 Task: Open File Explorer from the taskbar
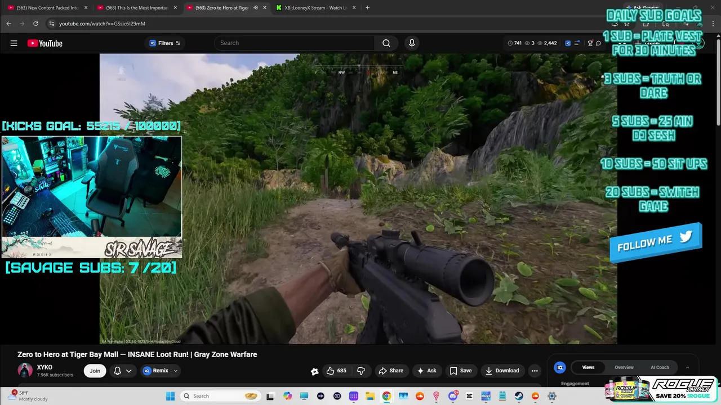pos(370,396)
